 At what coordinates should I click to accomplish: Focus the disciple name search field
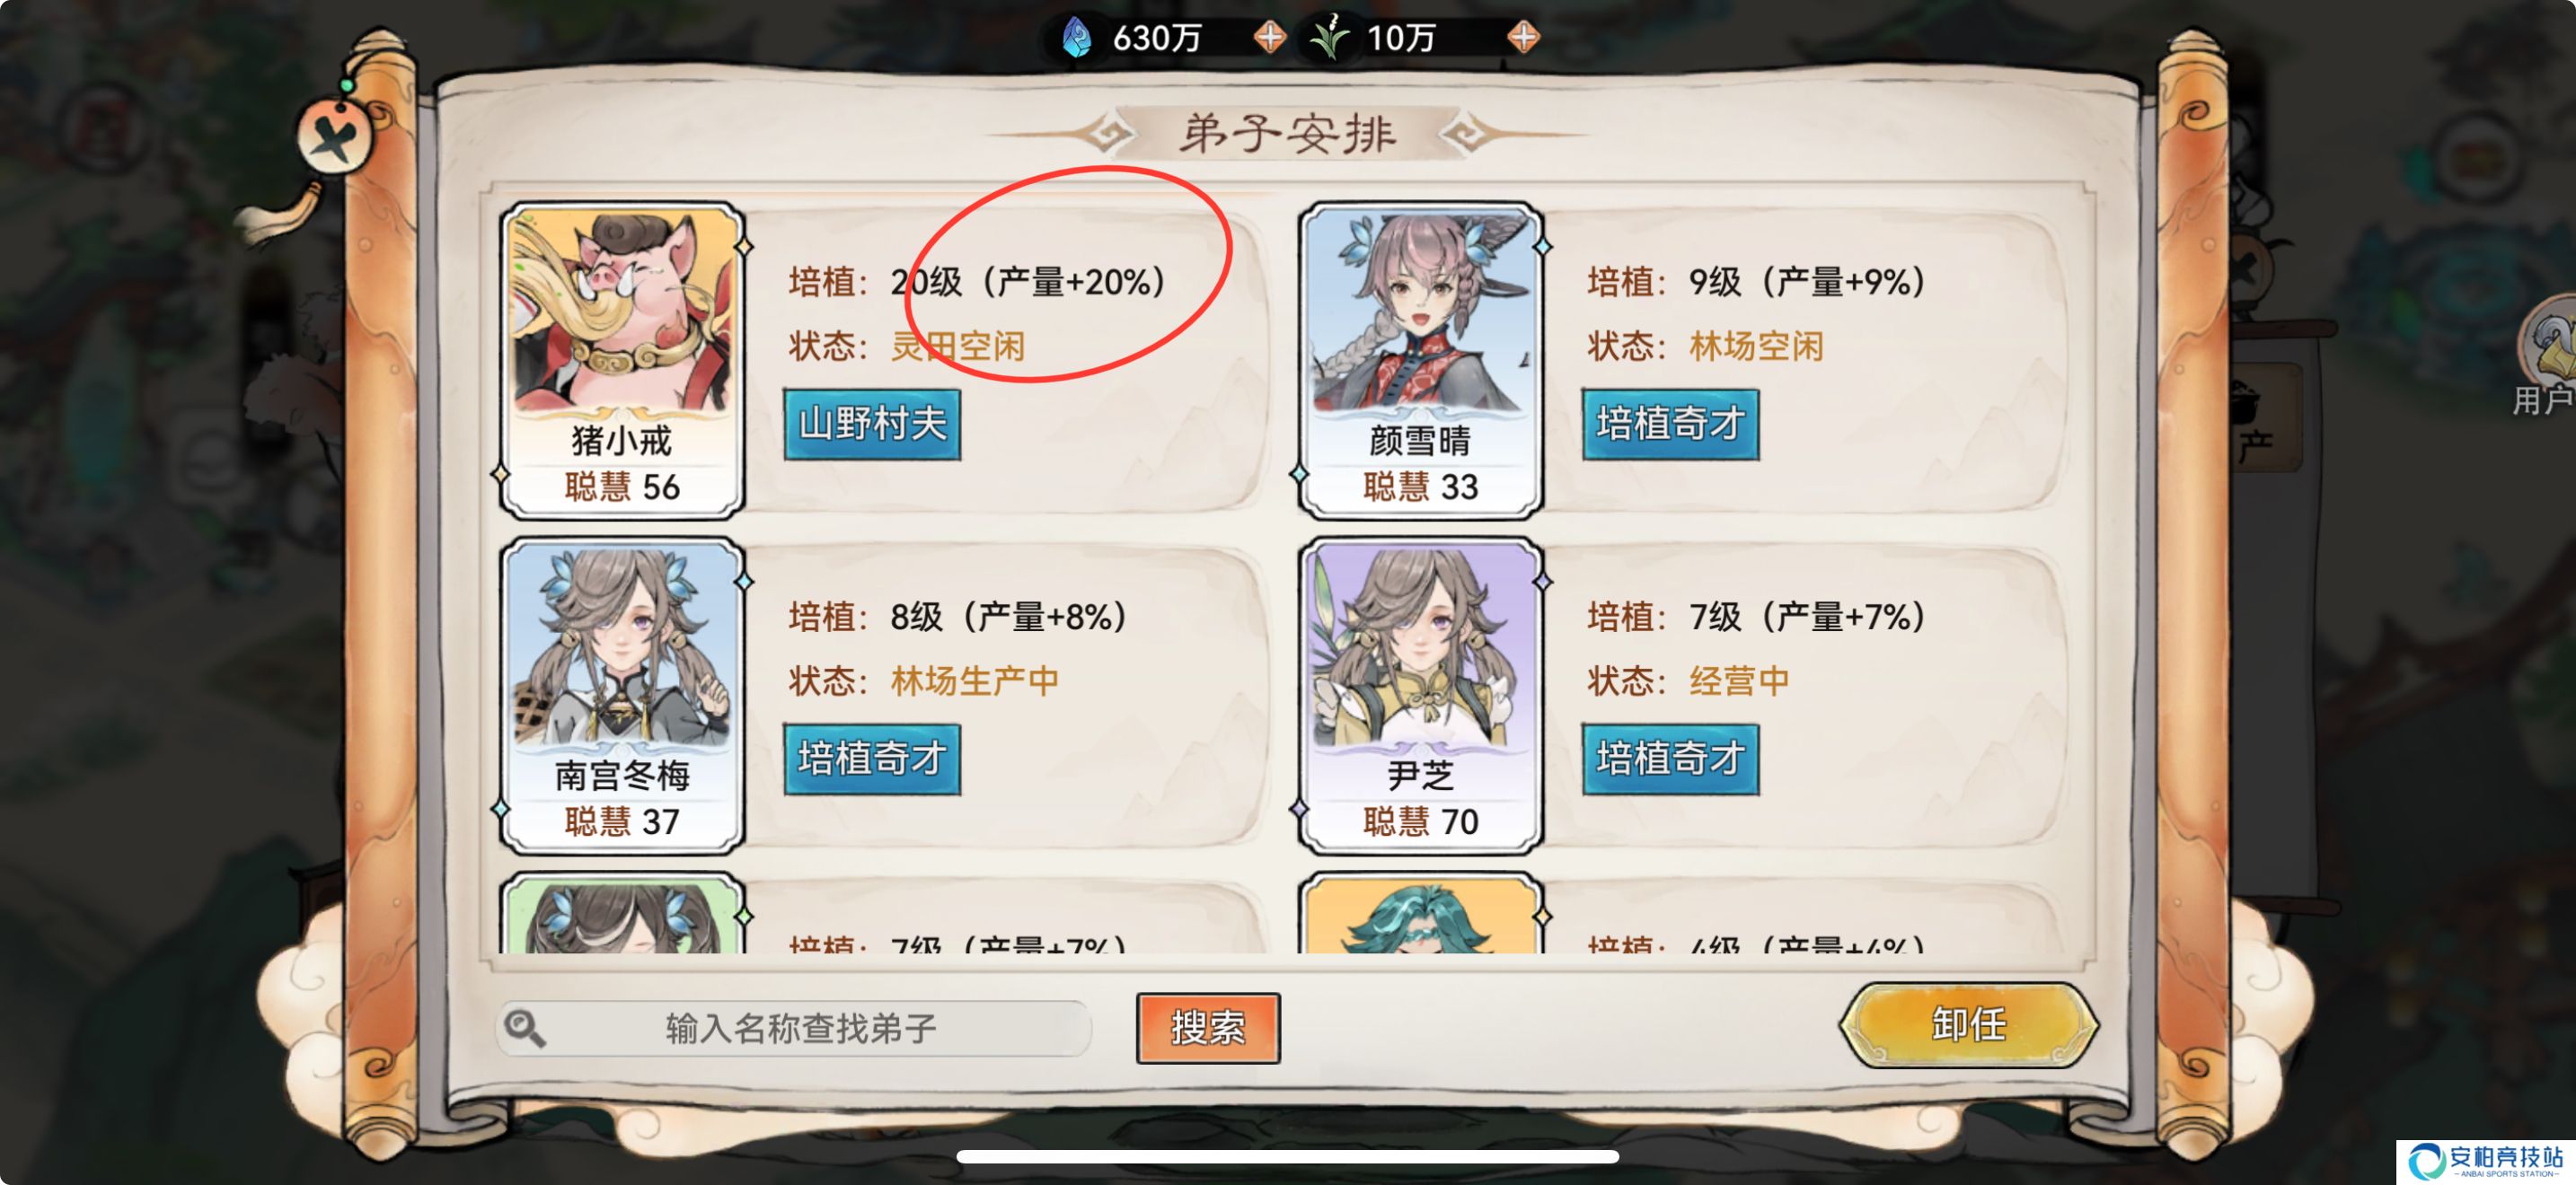[x=794, y=1028]
